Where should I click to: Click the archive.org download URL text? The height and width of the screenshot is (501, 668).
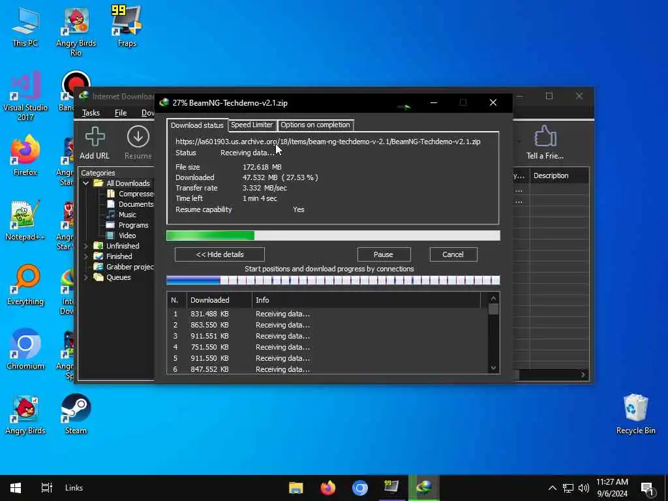[328, 142]
